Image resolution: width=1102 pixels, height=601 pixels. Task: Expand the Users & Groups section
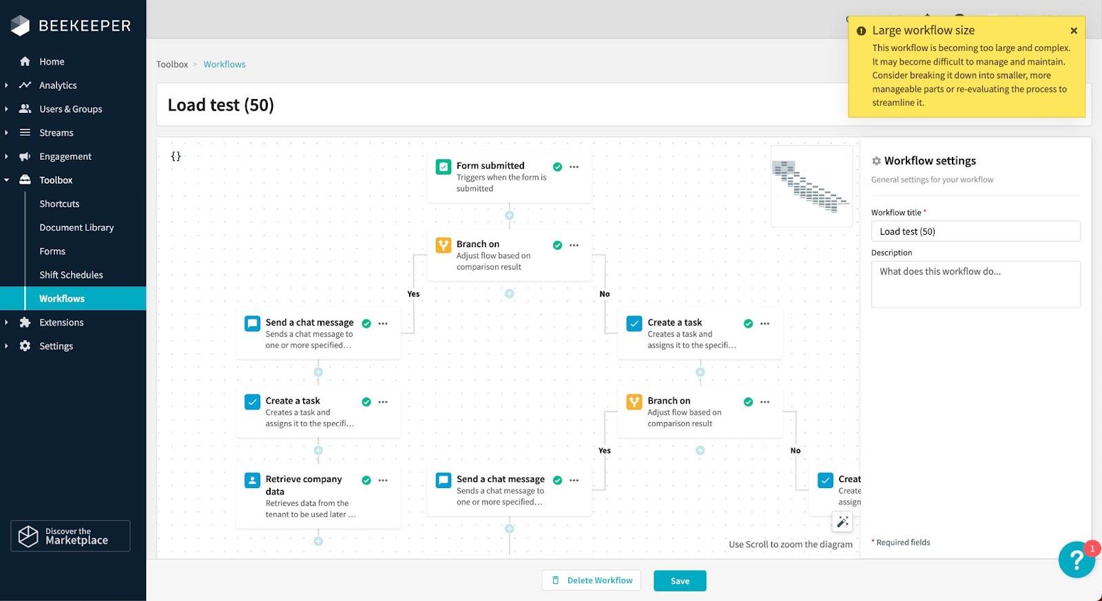click(x=7, y=109)
